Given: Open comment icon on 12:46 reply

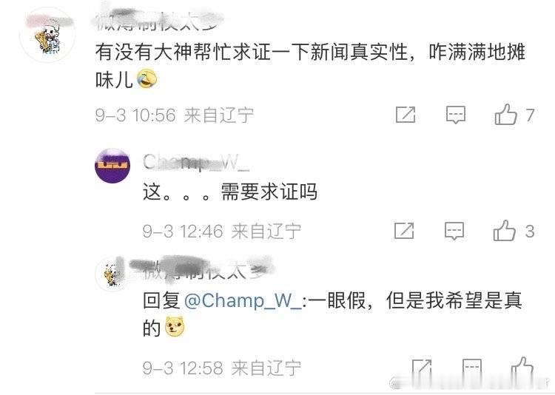Looking at the screenshot, I should tap(454, 231).
